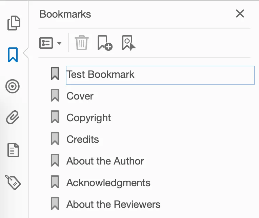Open the Page Thumbnails panel icon

14,23
